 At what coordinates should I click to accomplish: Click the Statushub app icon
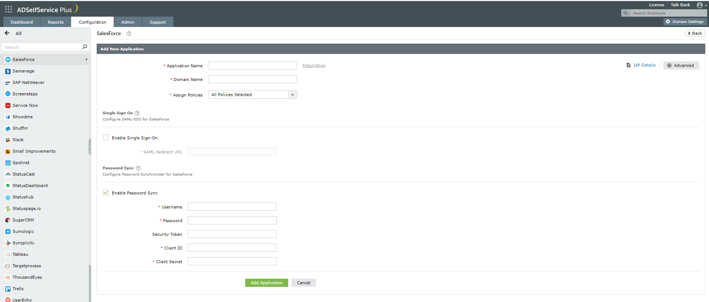8,197
